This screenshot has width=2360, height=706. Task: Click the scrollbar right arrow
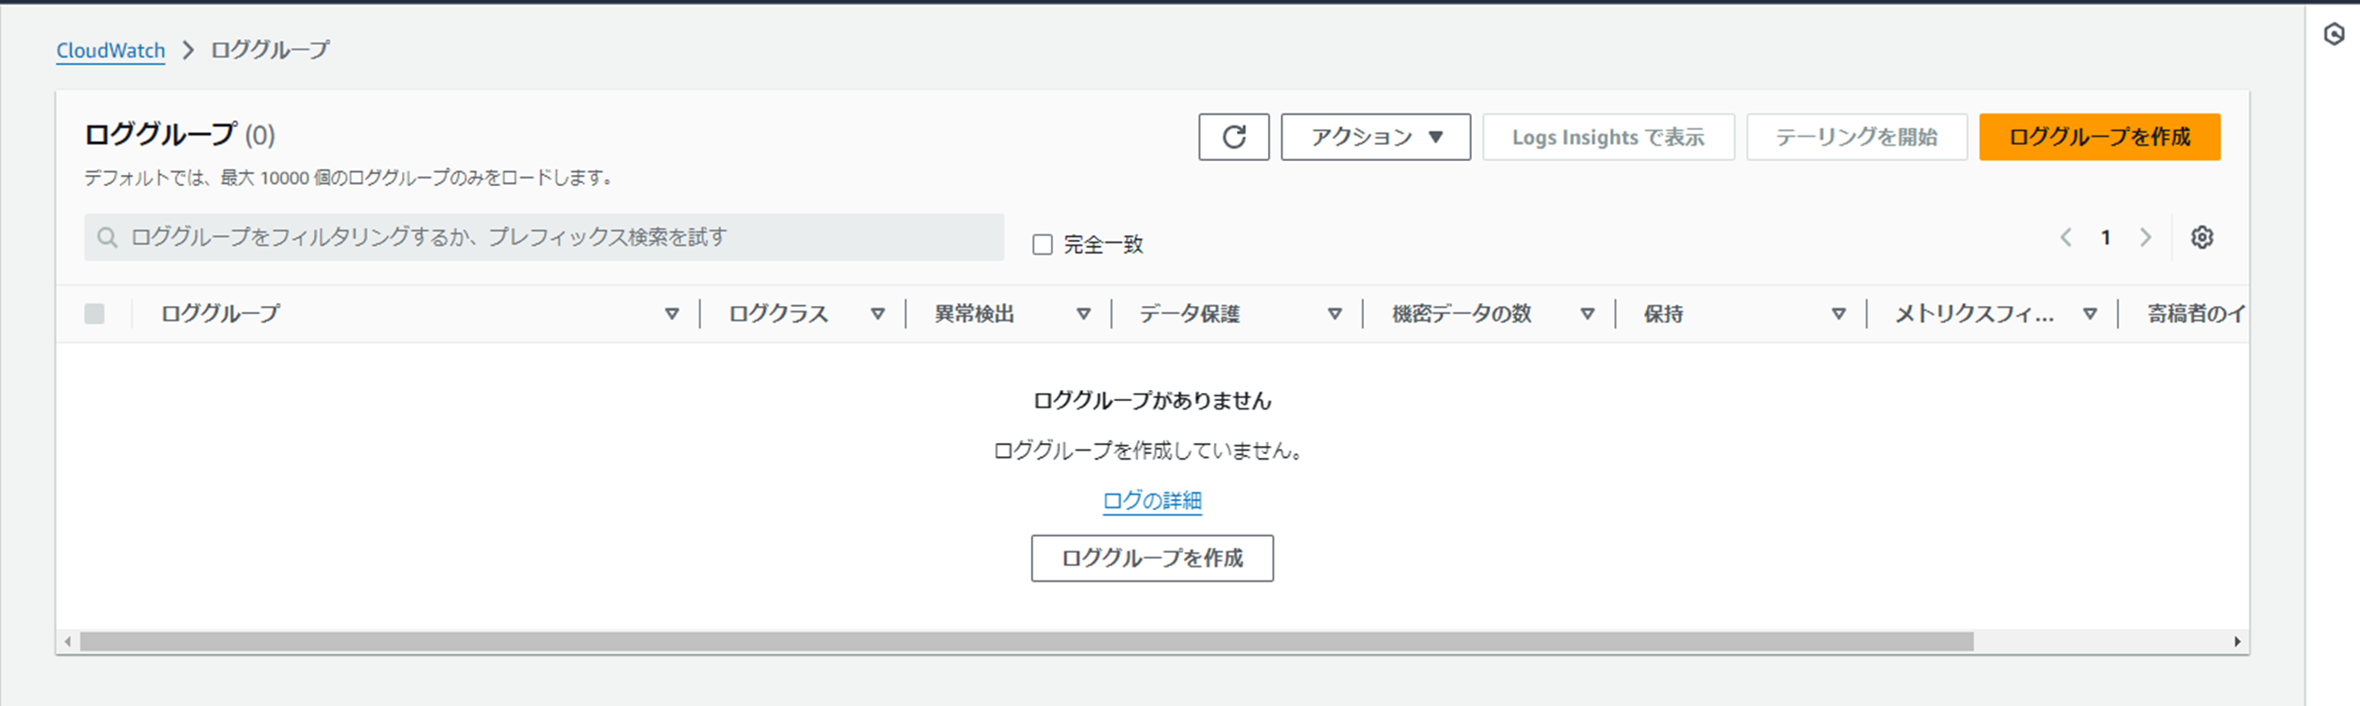[x=2237, y=642]
